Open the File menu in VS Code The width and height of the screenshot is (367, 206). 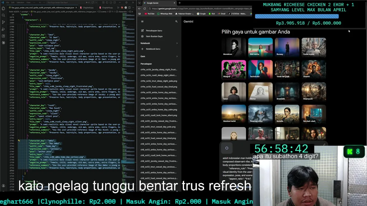7,3
